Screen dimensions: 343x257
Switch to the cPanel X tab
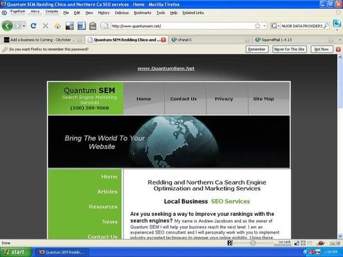[x=210, y=40]
